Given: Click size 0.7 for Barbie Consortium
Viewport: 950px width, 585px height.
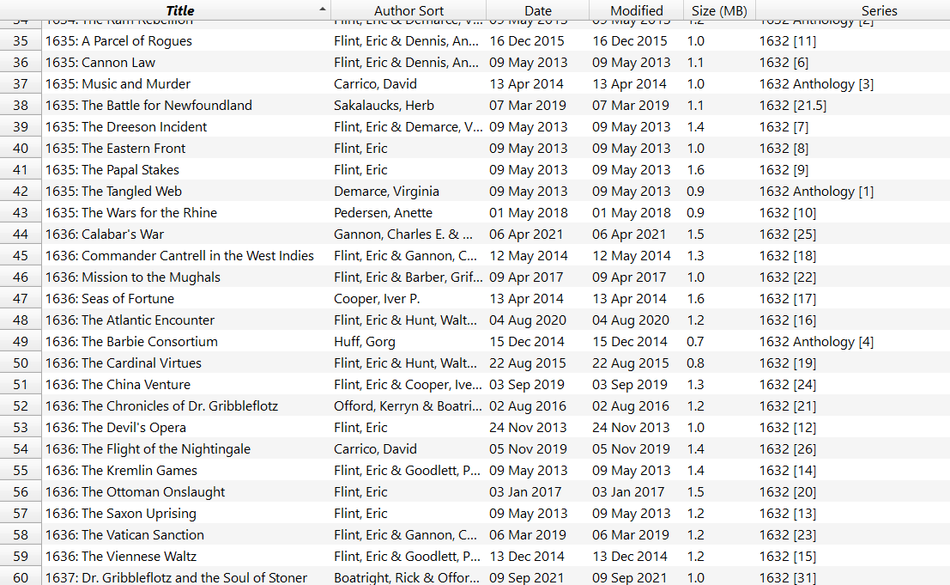Looking at the screenshot, I should [695, 341].
